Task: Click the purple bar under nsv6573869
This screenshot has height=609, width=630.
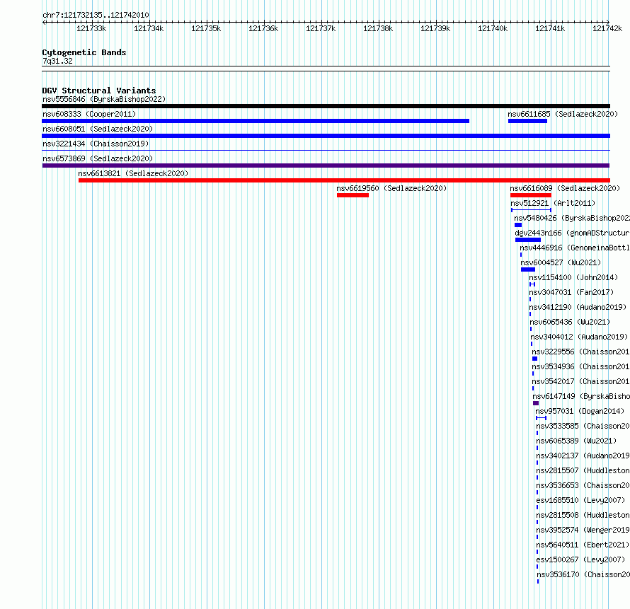Action: (326, 166)
